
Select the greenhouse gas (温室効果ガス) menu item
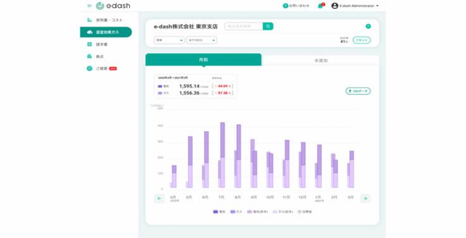106,32
